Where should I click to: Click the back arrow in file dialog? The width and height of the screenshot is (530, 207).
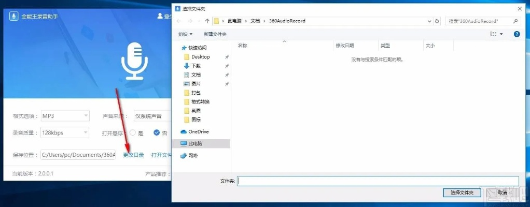[179, 21]
